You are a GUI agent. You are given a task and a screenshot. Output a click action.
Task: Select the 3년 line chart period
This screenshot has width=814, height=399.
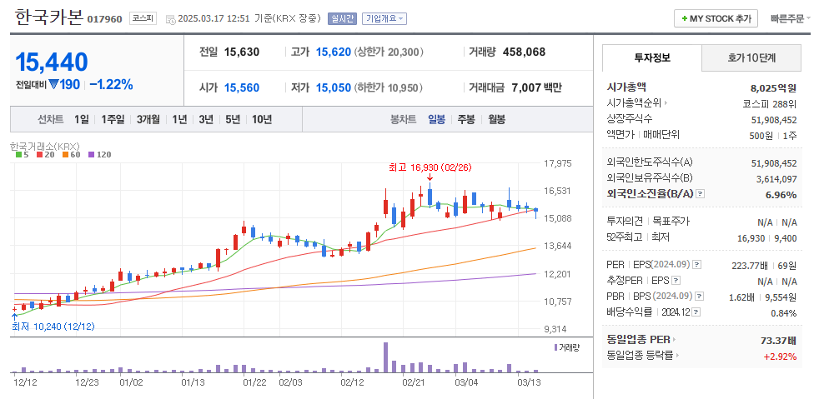point(206,120)
